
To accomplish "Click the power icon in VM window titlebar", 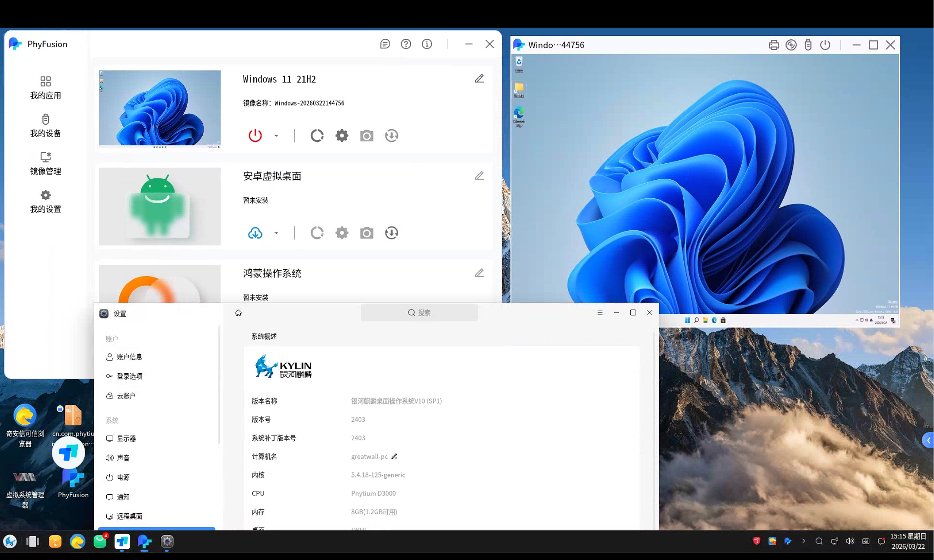I will click(x=825, y=45).
